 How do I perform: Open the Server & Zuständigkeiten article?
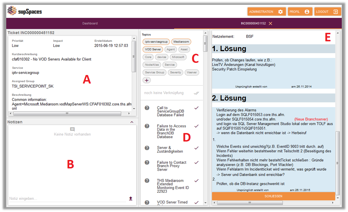pyautogui.click(x=170, y=149)
